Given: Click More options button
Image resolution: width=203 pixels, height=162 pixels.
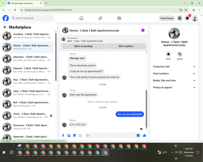Looking at the screenshot, I should pyautogui.click(x=126, y=46).
